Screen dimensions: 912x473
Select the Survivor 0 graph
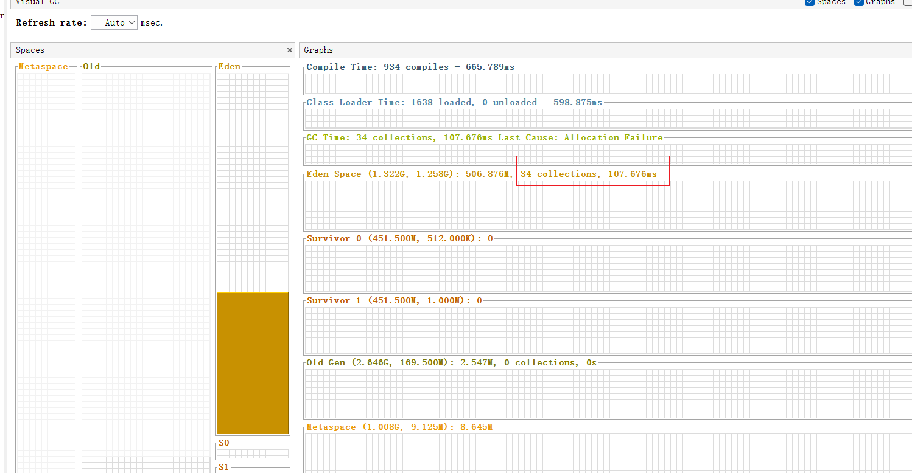click(608, 268)
